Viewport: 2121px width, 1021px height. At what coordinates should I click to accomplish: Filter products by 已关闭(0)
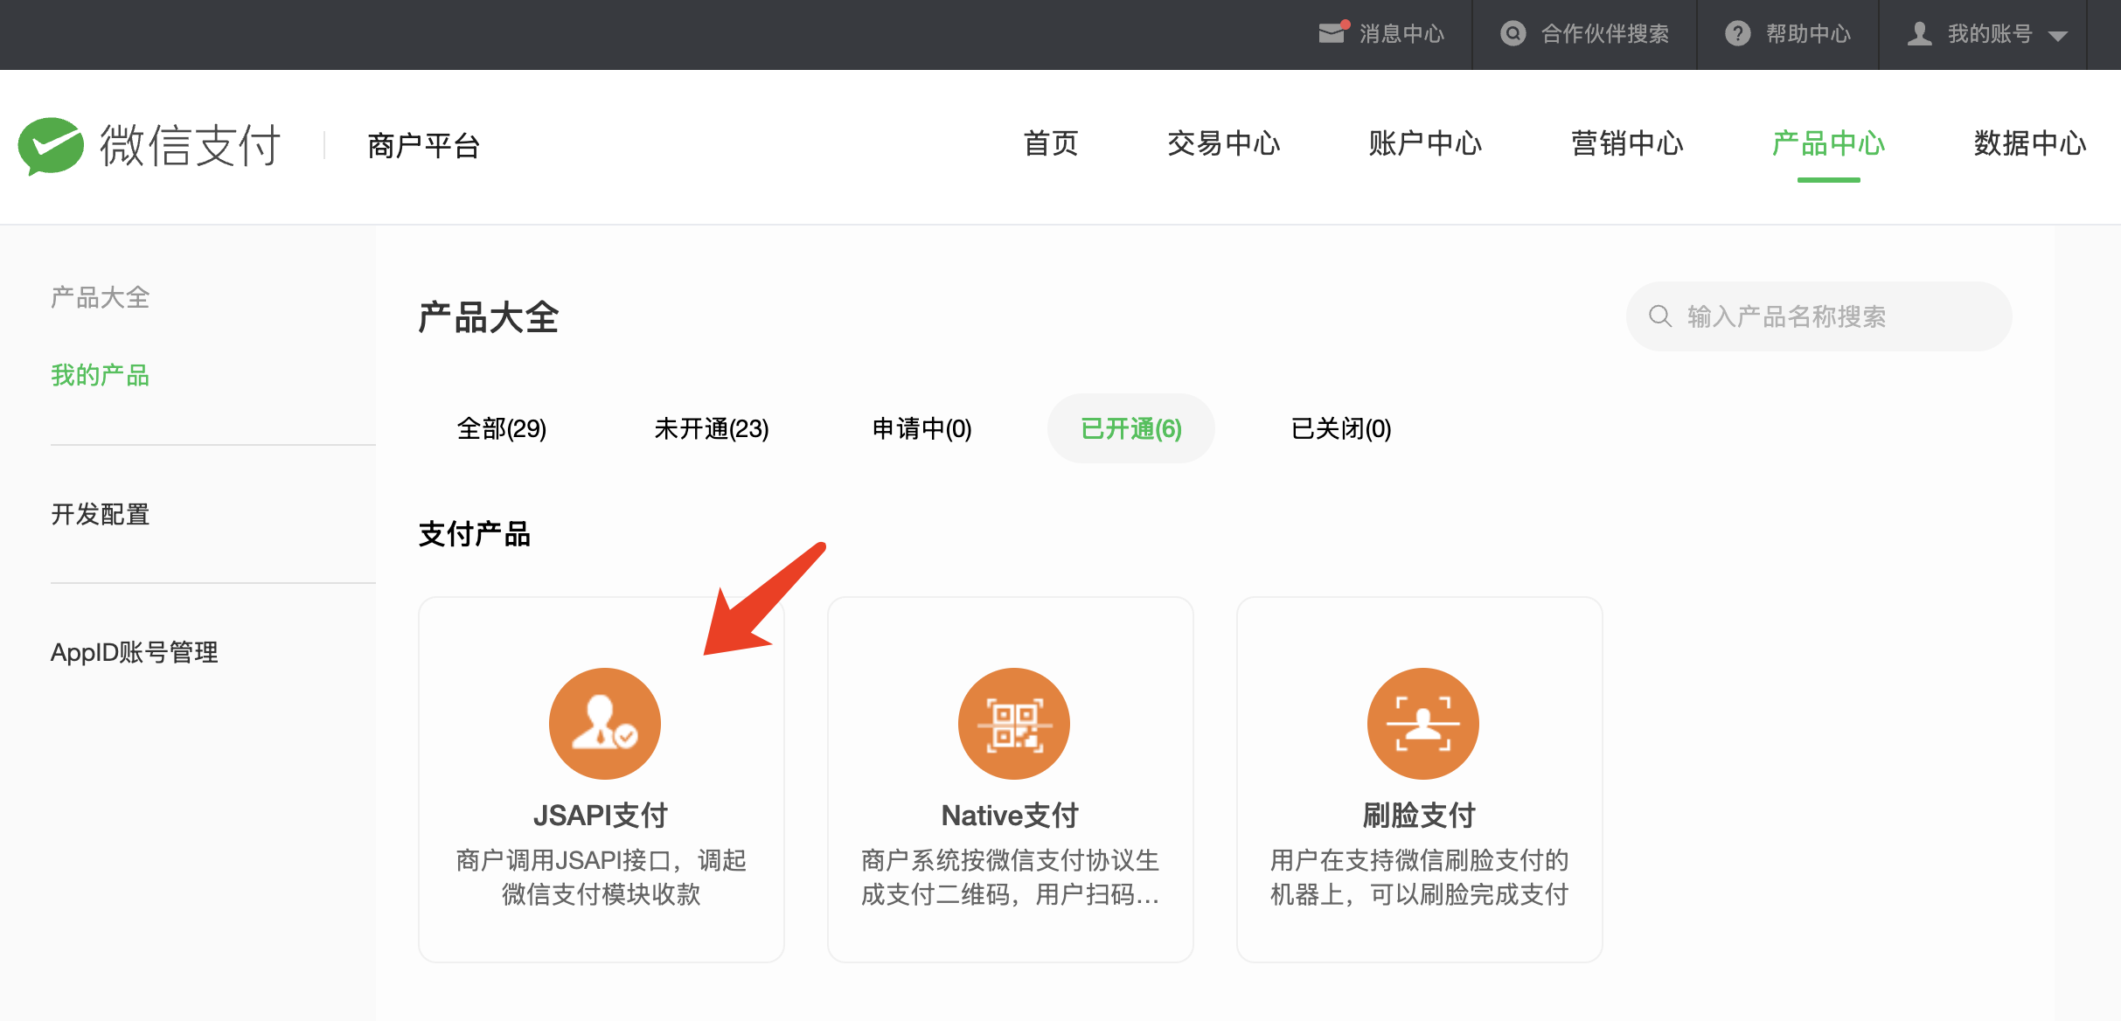click(1341, 428)
